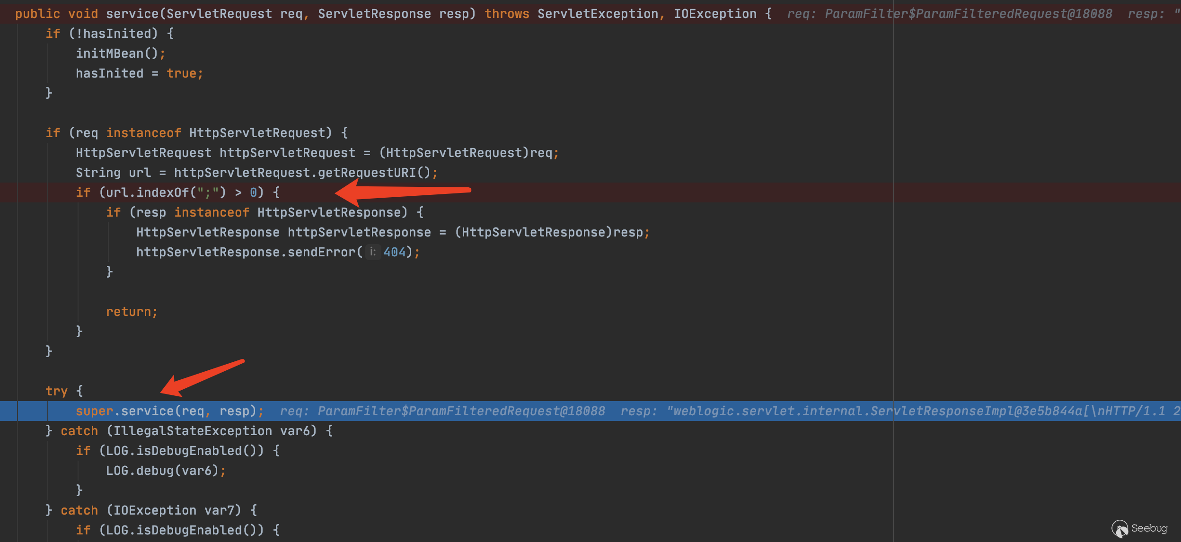Screen dimensions: 1181x542
Task: Click the (HttpServletResponse)resp cast expression
Action: point(549,232)
